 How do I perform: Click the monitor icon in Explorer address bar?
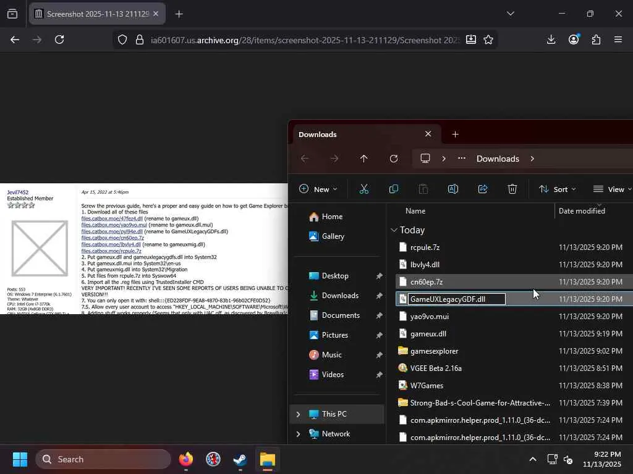425,159
